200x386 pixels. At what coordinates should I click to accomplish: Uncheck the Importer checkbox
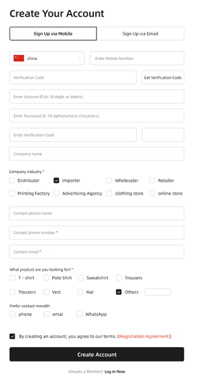click(x=57, y=180)
